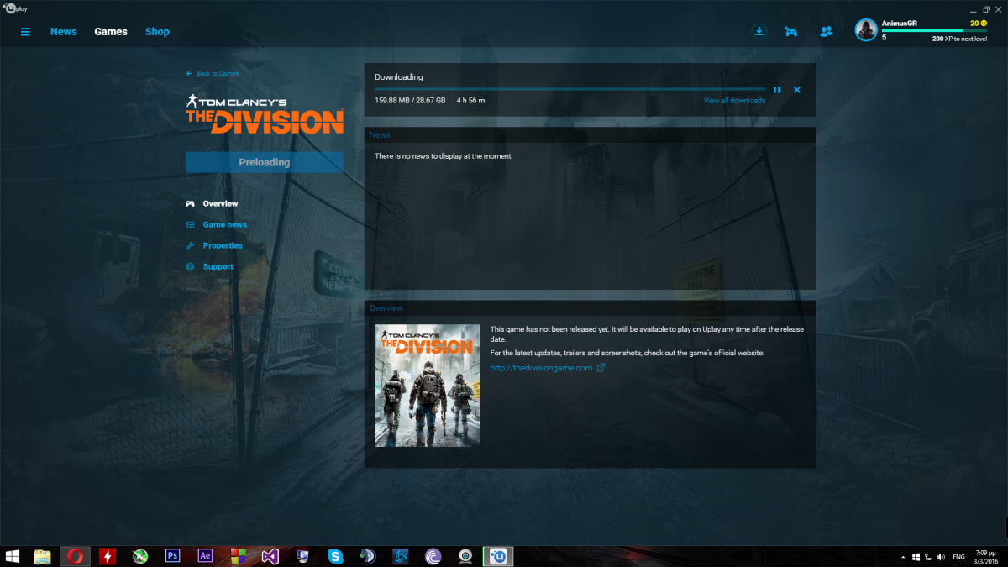Open the hamburger menu in Uplay
Viewport: 1008px width, 567px height.
pos(25,32)
